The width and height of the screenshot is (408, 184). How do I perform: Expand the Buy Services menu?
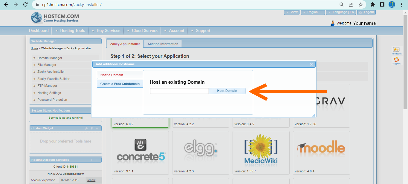(x=106, y=30)
